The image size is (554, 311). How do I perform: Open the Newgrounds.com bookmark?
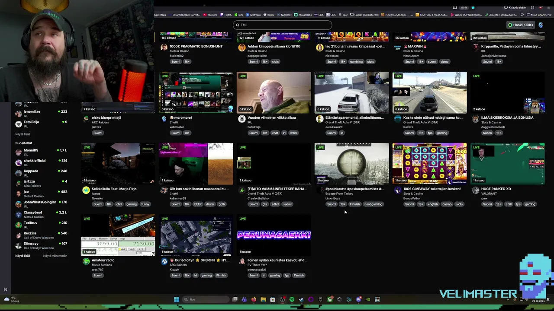point(397,15)
